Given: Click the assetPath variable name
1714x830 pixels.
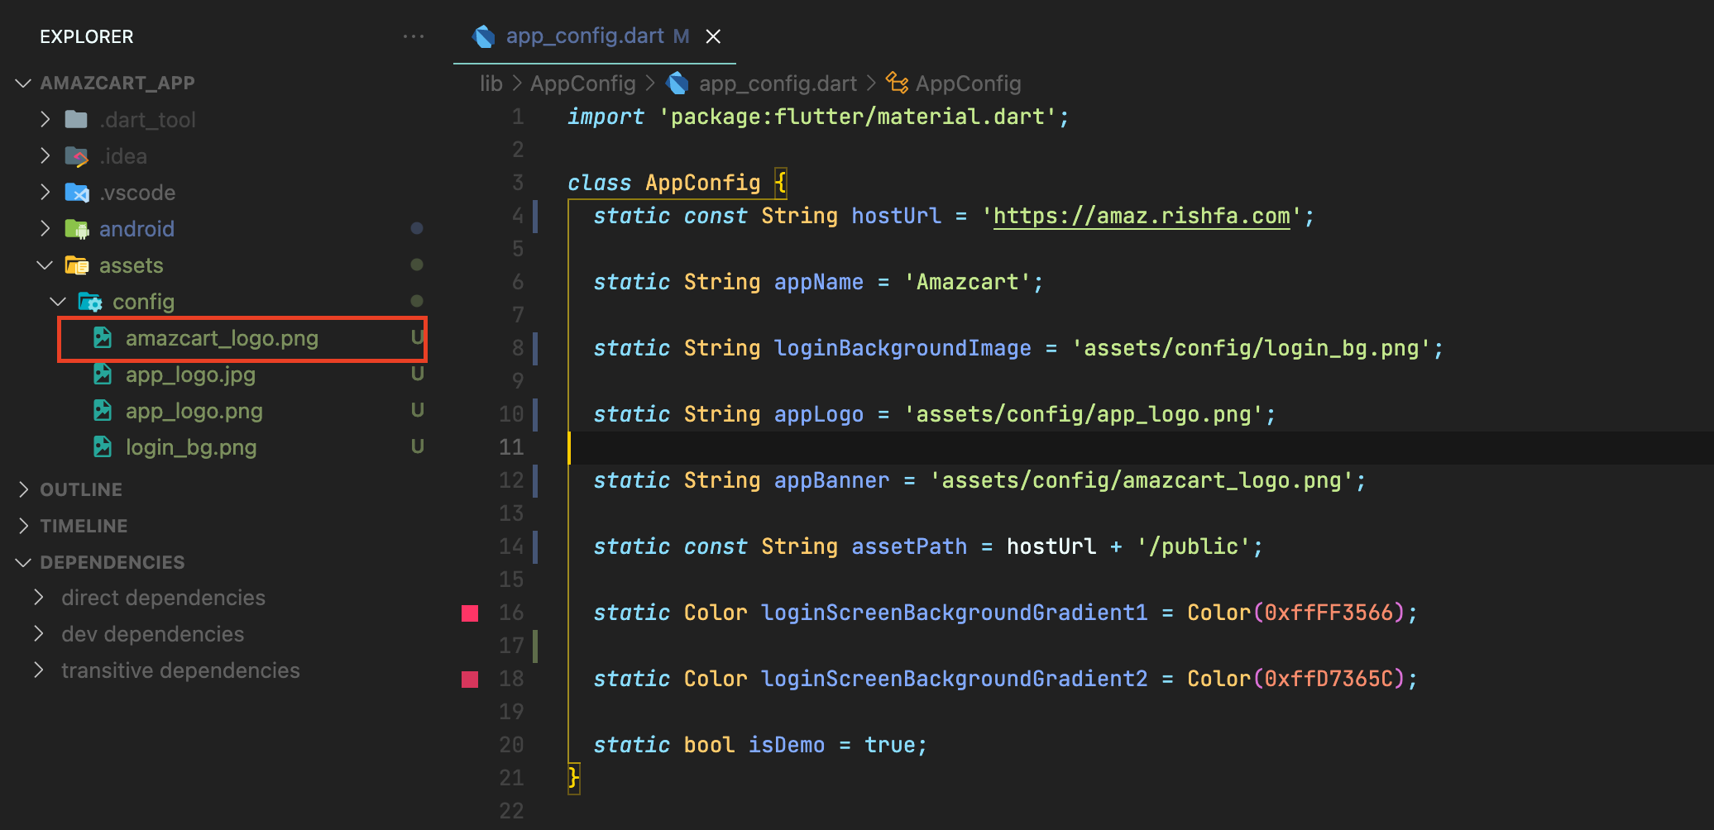Looking at the screenshot, I should [x=909, y=546].
